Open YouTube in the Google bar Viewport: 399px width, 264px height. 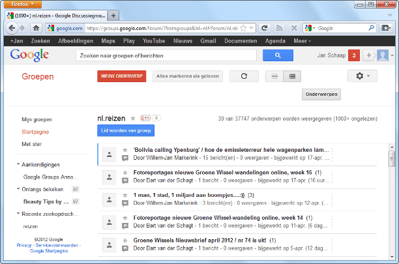(154, 41)
